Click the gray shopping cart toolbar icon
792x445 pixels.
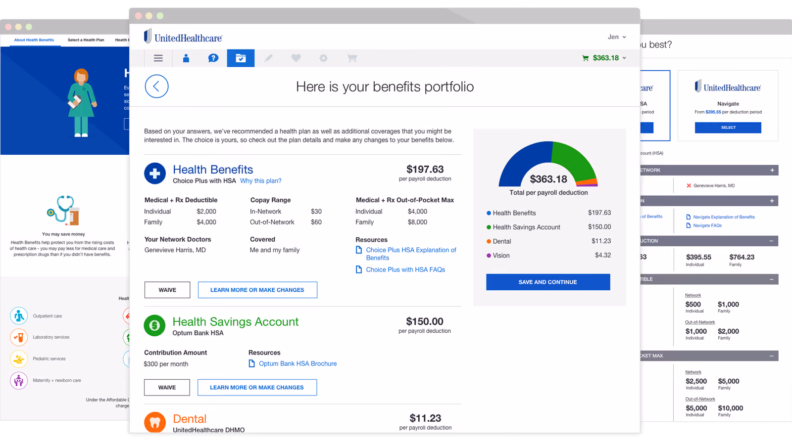pyautogui.click(x=352, y=58)
